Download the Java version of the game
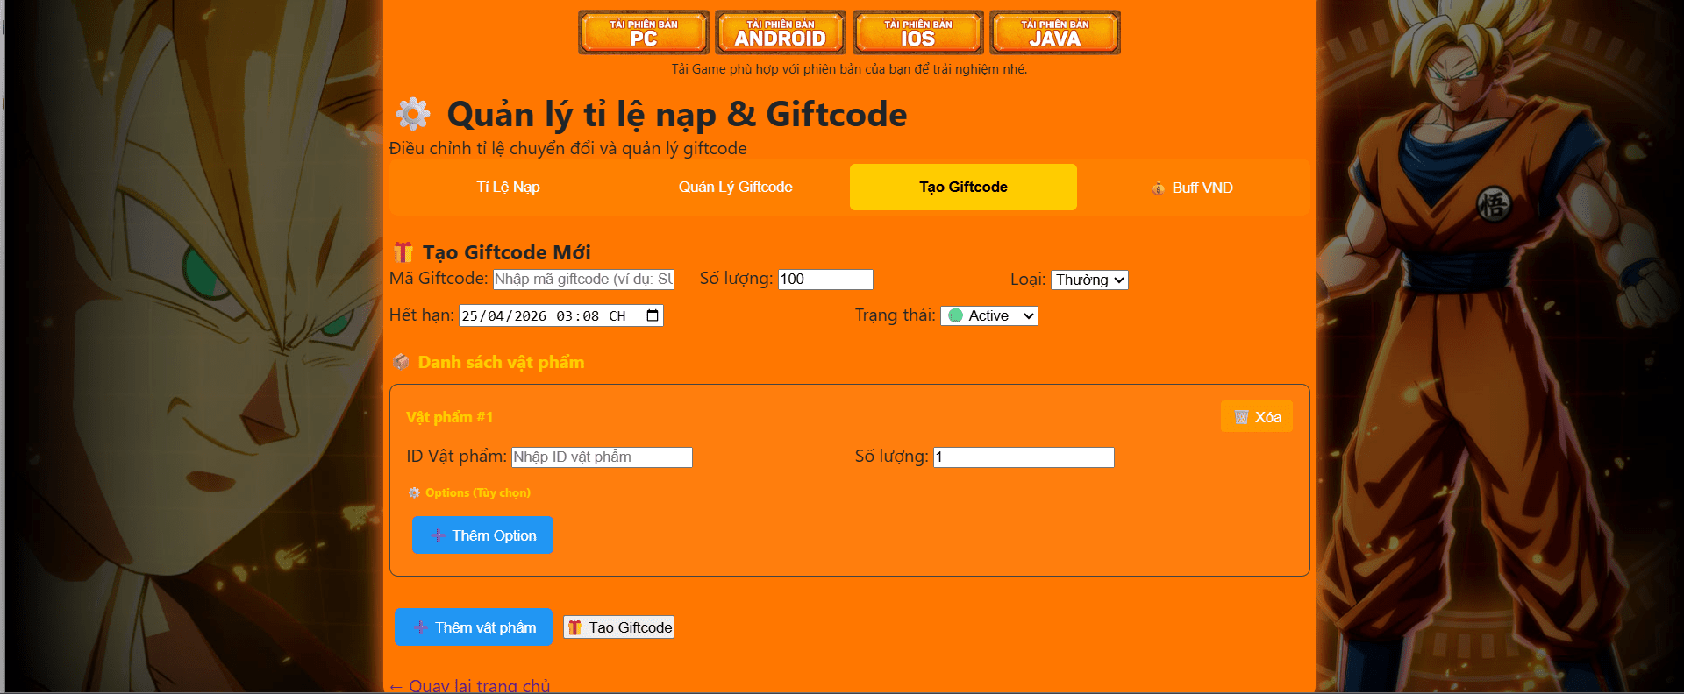This screenshot has height=694, width=1684. 1055,32
